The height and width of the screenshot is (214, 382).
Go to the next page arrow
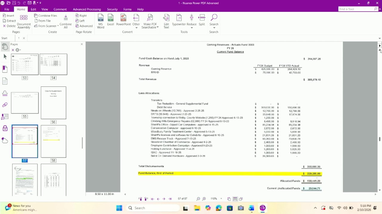[164, 199]
